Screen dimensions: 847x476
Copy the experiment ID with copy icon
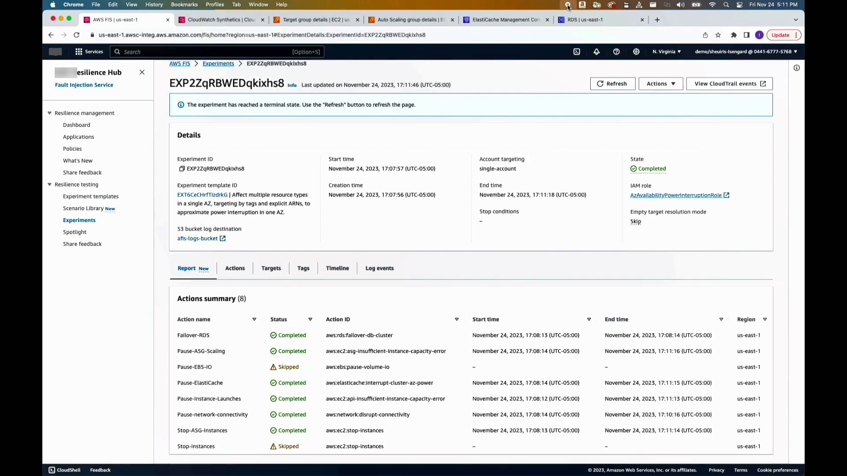[x=181, y=169]
